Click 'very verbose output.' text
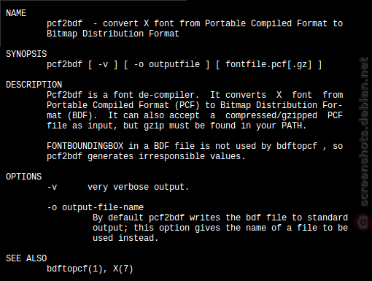The image size is (372, 281). (139, 188)
